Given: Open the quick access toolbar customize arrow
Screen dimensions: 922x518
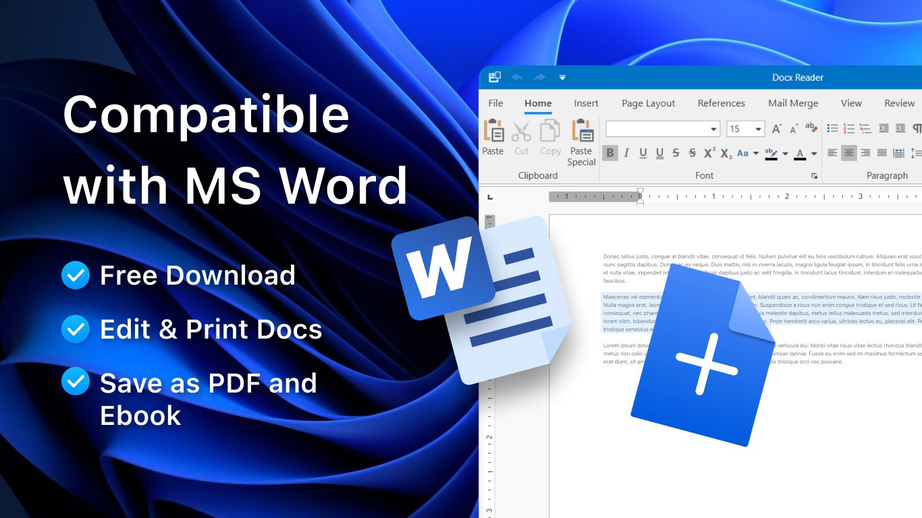Looking at the screenshot, I should click(x=562, y=78).
